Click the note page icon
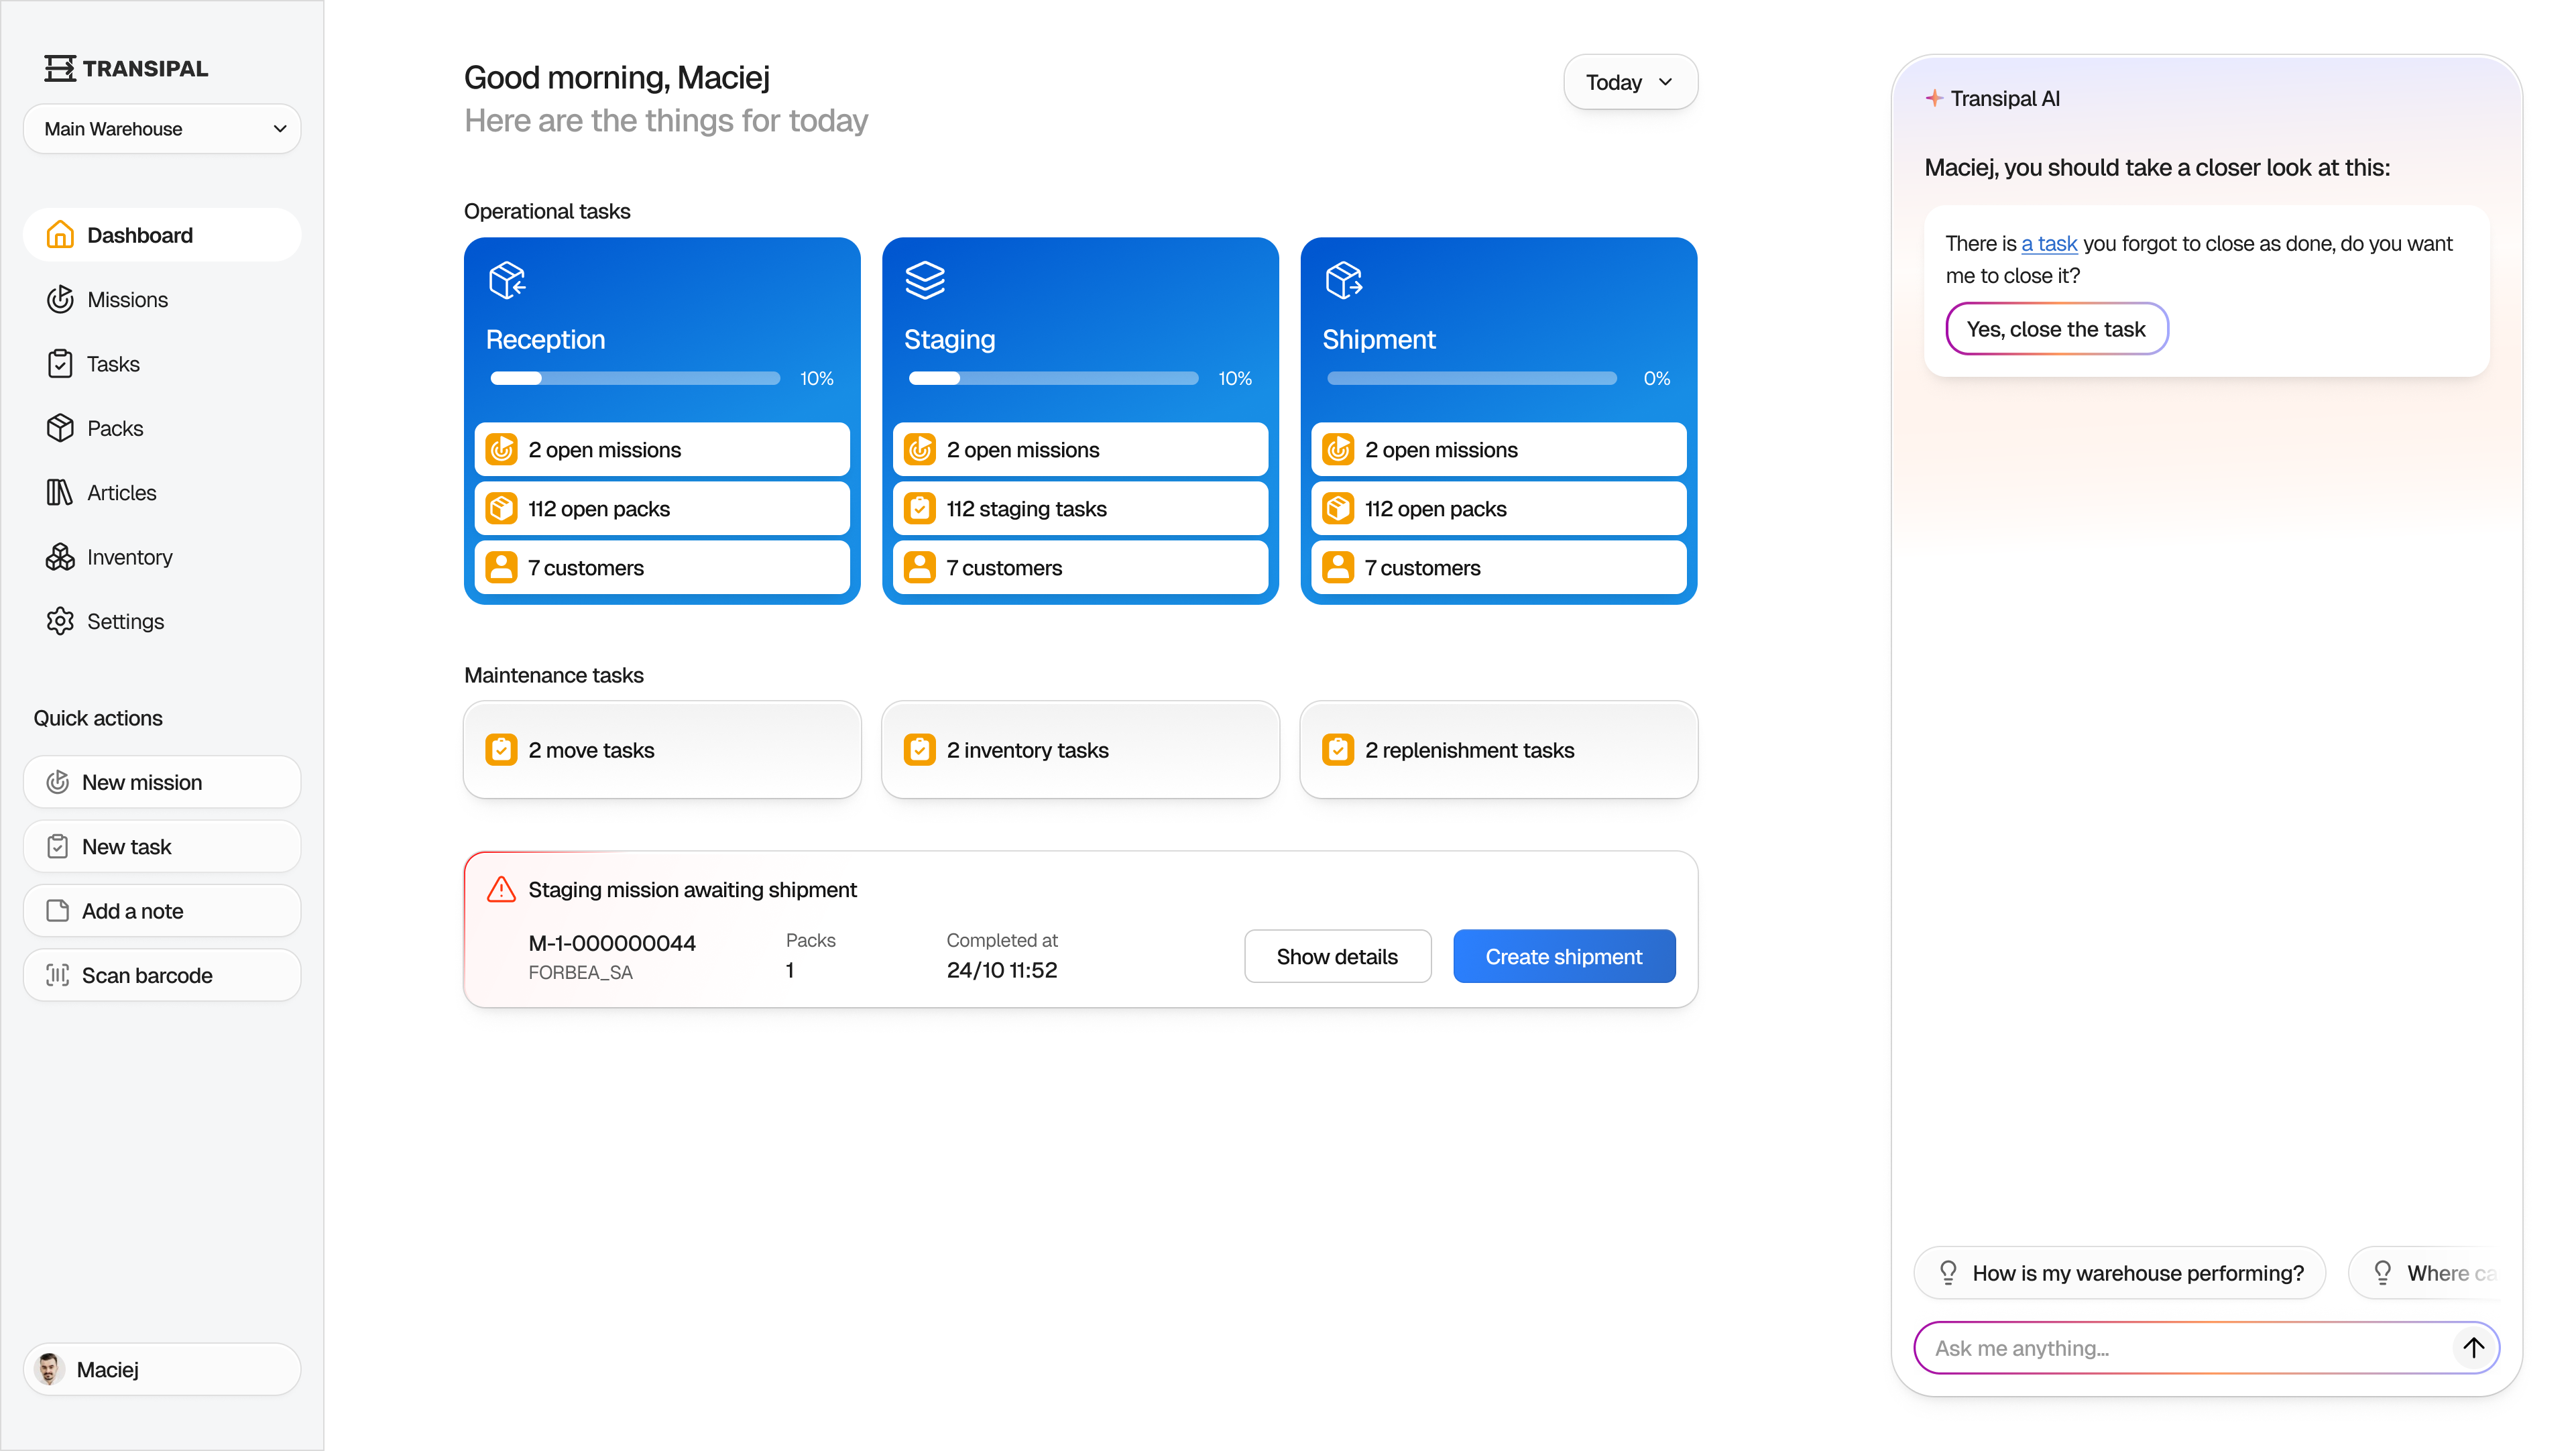2576x1451 pixels. (x=58, y=911)
